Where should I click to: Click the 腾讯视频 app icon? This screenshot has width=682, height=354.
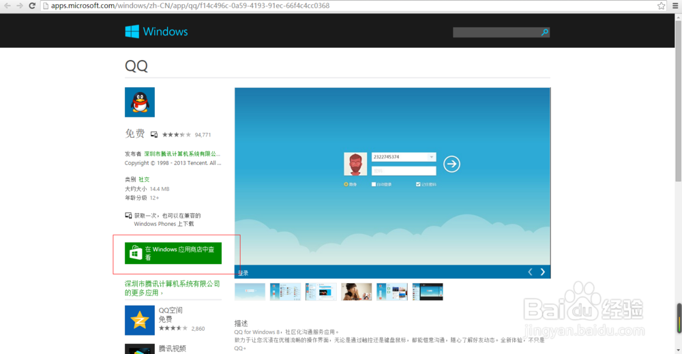tap(140, 349)
